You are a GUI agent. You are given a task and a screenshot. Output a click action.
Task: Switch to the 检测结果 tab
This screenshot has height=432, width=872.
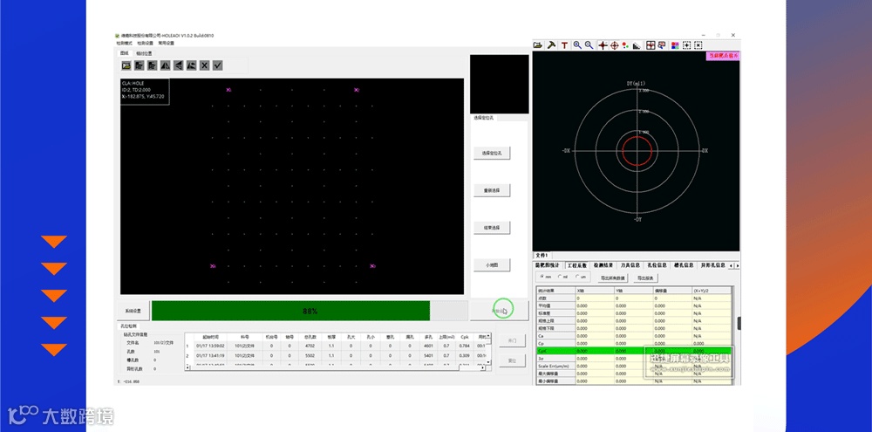pos(603,265)
